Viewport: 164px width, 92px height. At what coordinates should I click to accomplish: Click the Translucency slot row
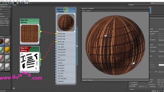pyautogui.click(x=66, y=55)
